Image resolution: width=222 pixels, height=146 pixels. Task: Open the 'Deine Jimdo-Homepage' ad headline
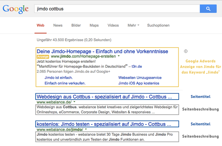(x=102, y=51)
